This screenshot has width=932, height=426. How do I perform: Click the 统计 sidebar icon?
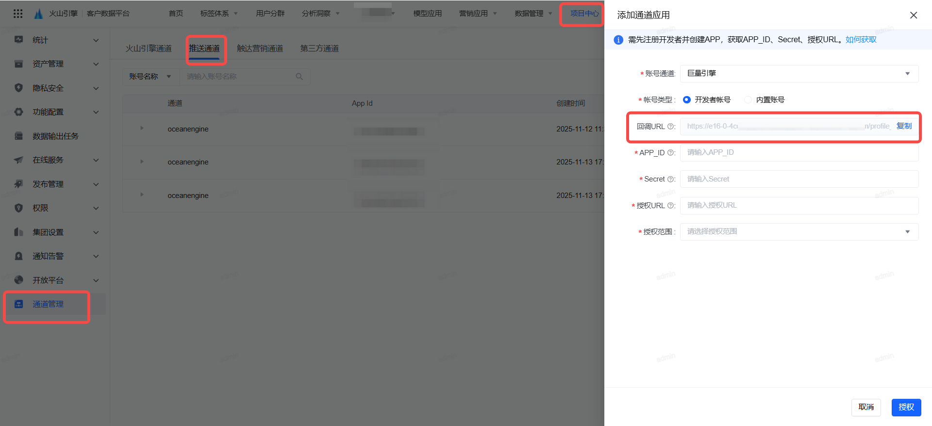coord(18,40)
